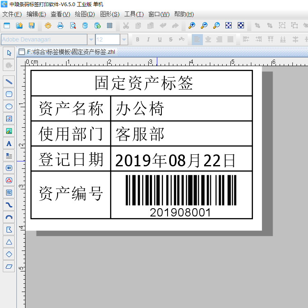The image size is (308, 308).
Task: Click the Cut scissors icon
Action: pyautogui.click(x=126, y=25)
